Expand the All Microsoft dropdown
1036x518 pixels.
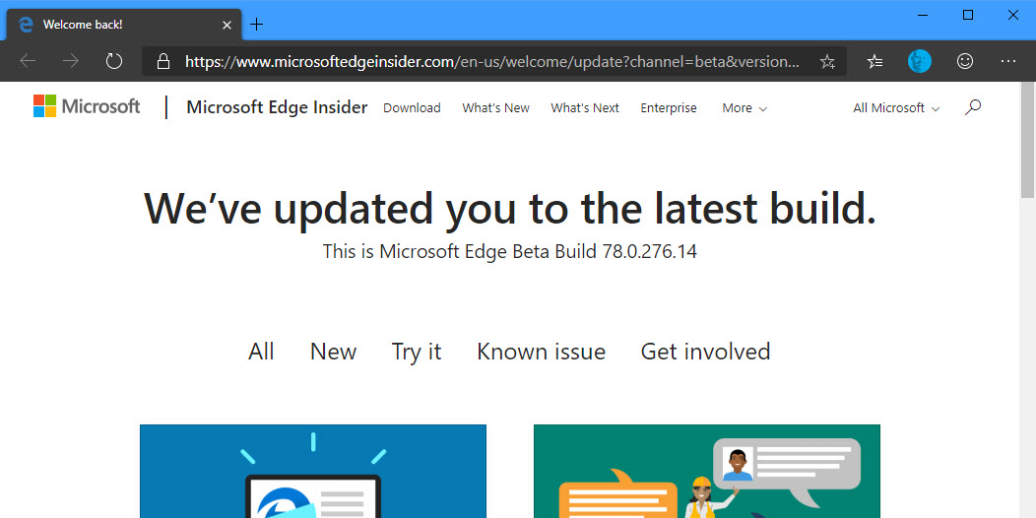pyautogui.click(x=896, y=107)
